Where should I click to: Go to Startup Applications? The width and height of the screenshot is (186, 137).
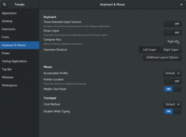19,61
